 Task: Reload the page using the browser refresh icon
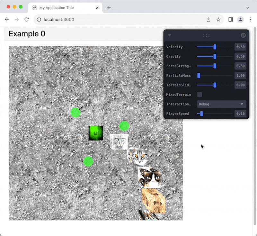click(x=27, y=20)
